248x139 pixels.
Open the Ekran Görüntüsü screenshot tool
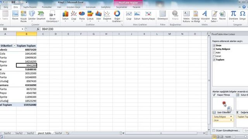coord(53,16)
